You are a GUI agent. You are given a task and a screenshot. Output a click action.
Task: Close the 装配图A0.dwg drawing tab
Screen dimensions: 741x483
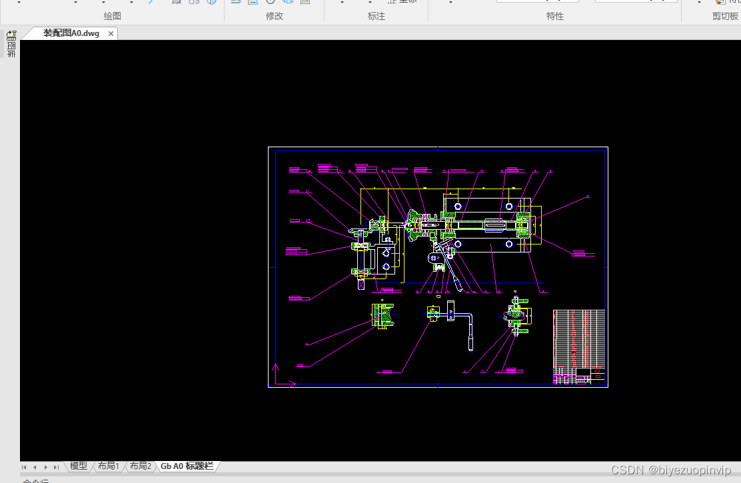point(111,33)
